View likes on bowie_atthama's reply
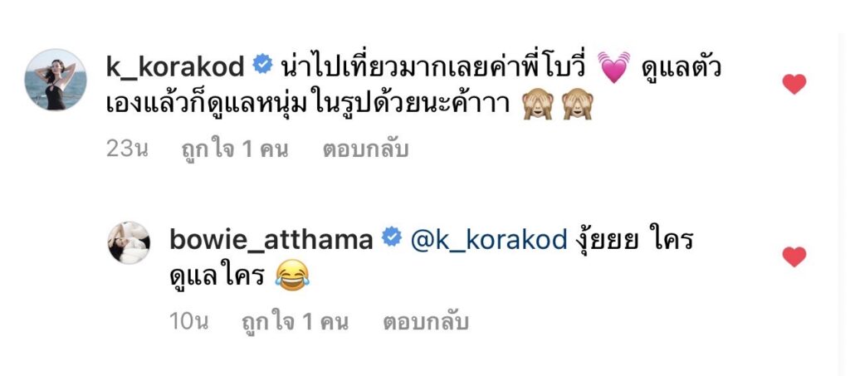Image resolution: width=850 pixels, height=376 pixels. [295, 322]
